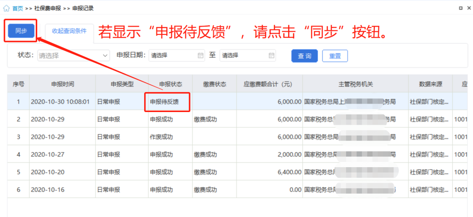
Task: Collapse the 收起查询条件 tab
Action: tap(69, 31)
